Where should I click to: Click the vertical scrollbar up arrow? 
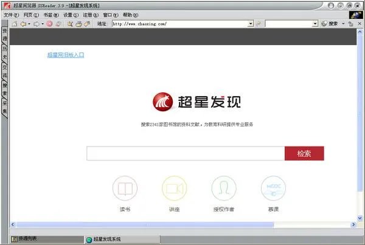(360, 32)
